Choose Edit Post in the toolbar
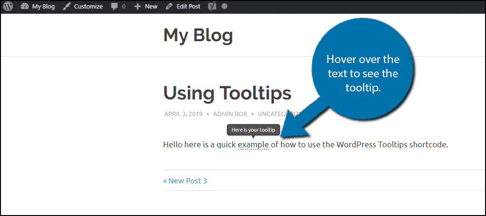The height and width of the screenshot is (216, 486). pos(187,7)
